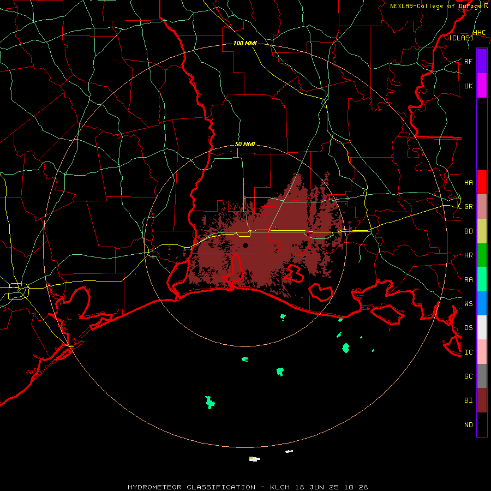The height and width of the screenshot is (491, 491).
Task: Click the BD legend label
Action: coord(468,231)
